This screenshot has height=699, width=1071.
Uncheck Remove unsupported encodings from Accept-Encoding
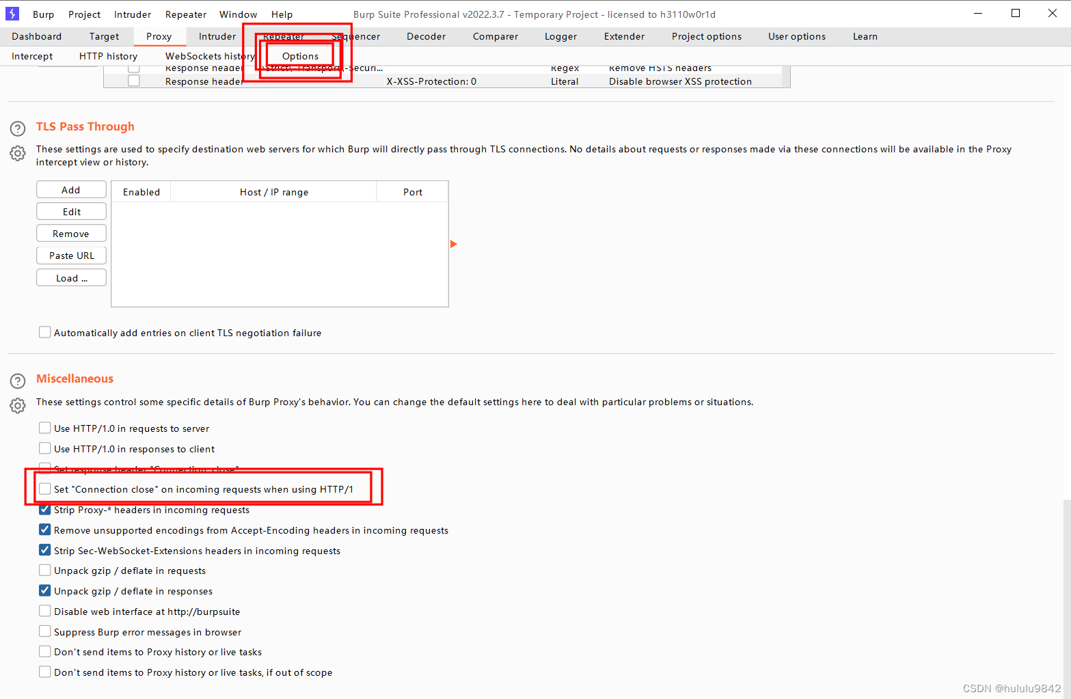(x=45, y=530)
